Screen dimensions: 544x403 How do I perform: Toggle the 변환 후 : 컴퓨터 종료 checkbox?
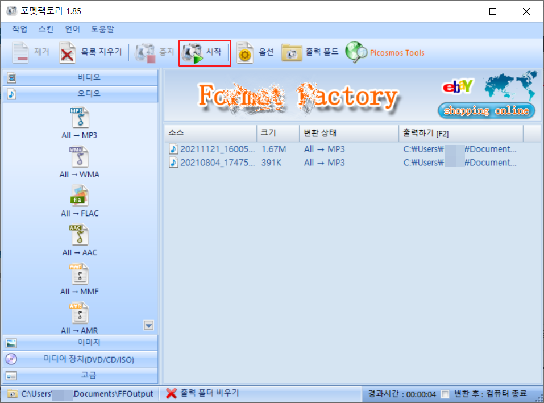click(445, 394)
